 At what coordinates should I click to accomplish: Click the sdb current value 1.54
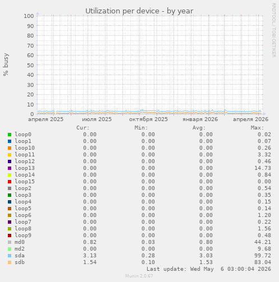pyautogui.click(x=90, y=262)
